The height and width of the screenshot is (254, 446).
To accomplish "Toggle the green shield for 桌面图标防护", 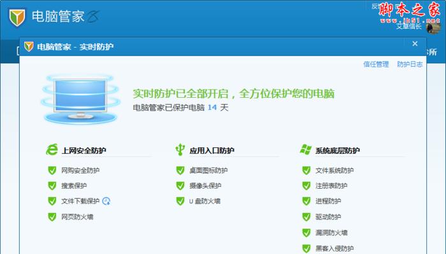I will pos(180,170).
